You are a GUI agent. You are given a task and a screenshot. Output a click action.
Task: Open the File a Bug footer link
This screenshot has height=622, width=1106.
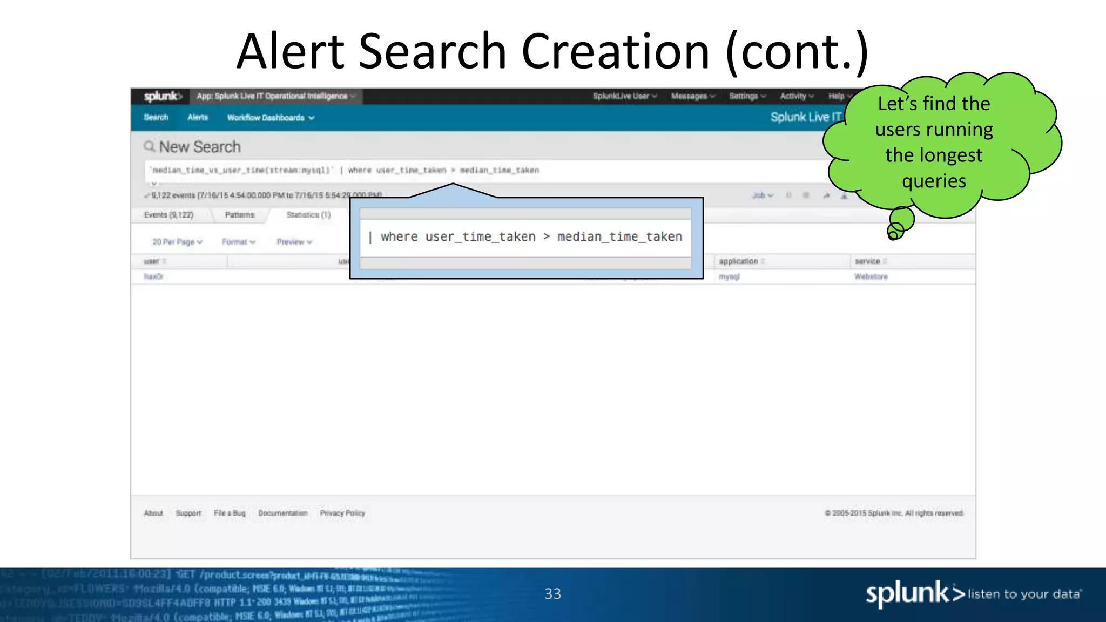point(230,513)
